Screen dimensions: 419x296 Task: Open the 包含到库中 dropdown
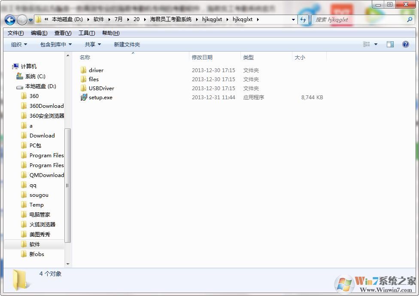click(56, 44)
